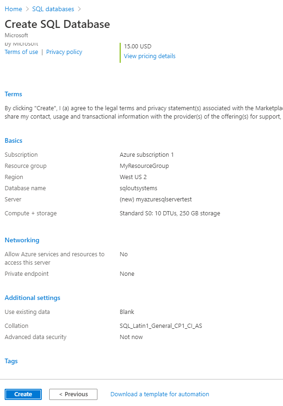Screen dimensions: 283x406
Task: Download a template for automation
Action: point(160,394)
